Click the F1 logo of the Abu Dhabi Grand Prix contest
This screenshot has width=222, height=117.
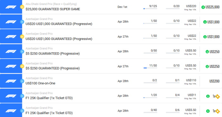click(11, 7)
